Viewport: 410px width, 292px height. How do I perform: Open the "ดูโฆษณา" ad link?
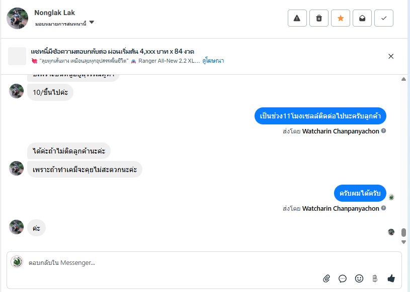(x=213, y=61)
